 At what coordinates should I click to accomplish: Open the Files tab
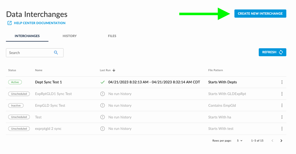pyautogui.click(x=112, y=36)
